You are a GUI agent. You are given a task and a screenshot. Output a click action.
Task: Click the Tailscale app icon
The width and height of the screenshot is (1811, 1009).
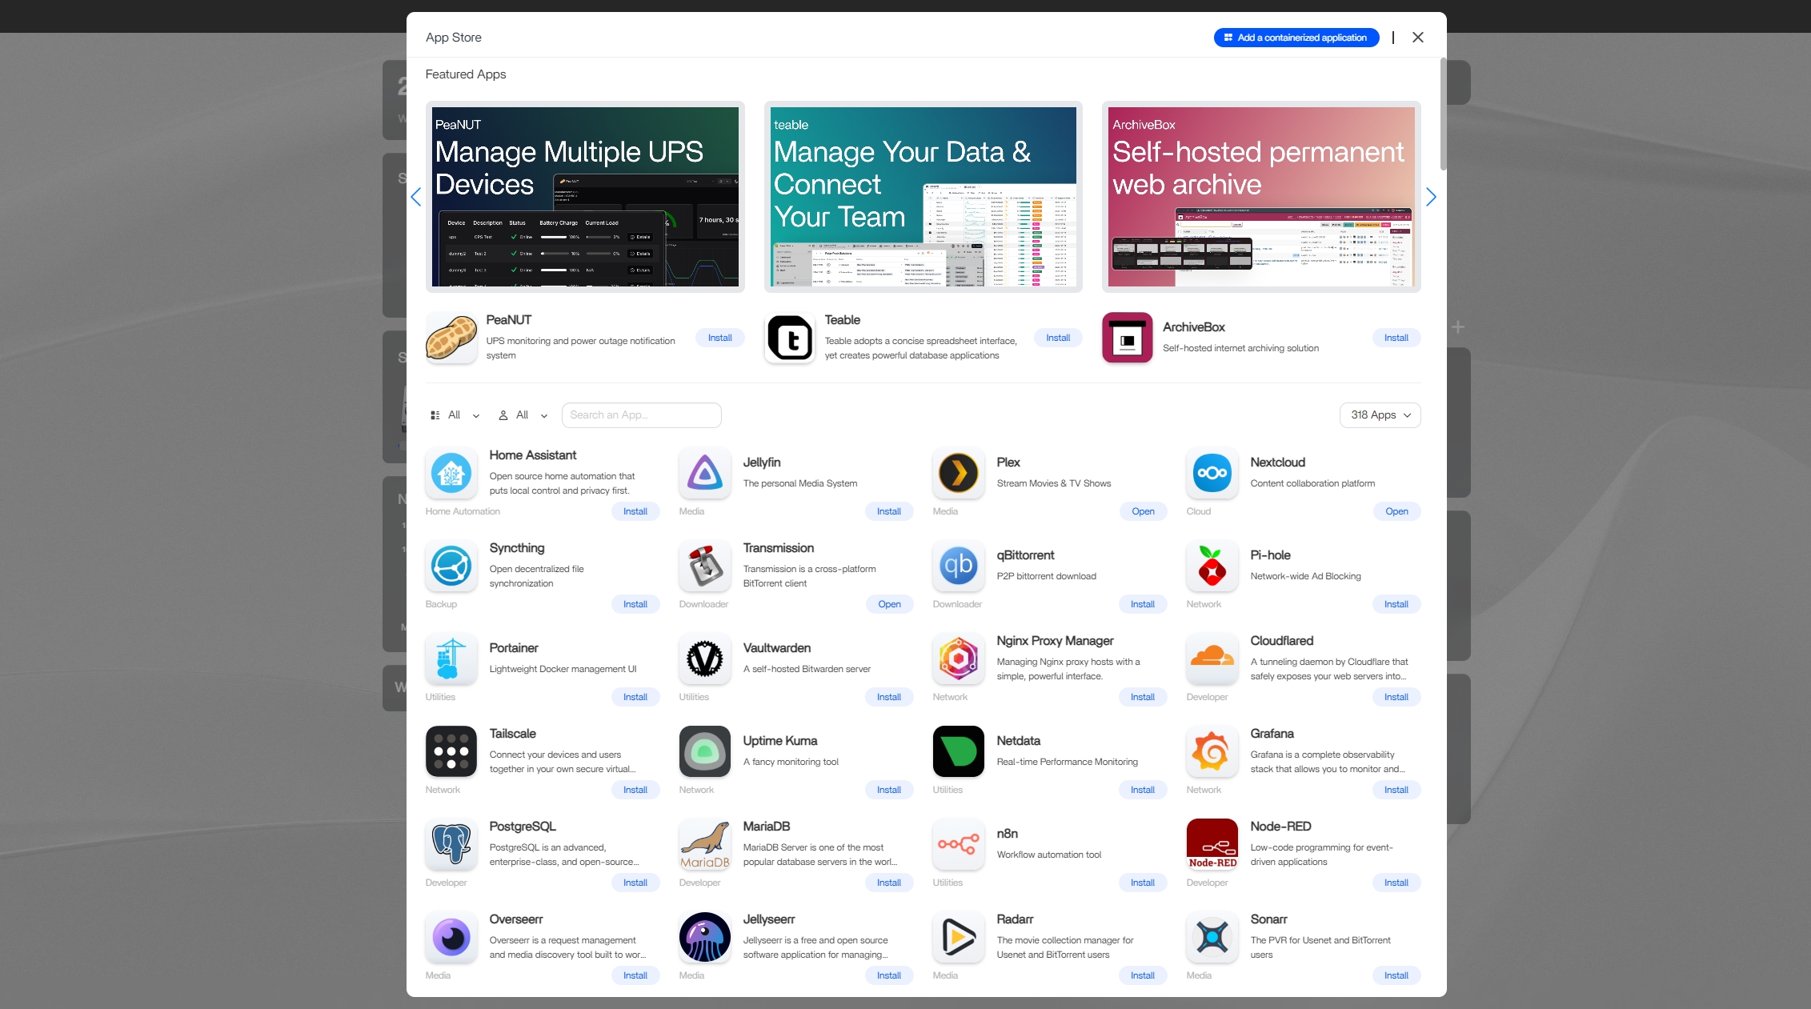point(451,751)
